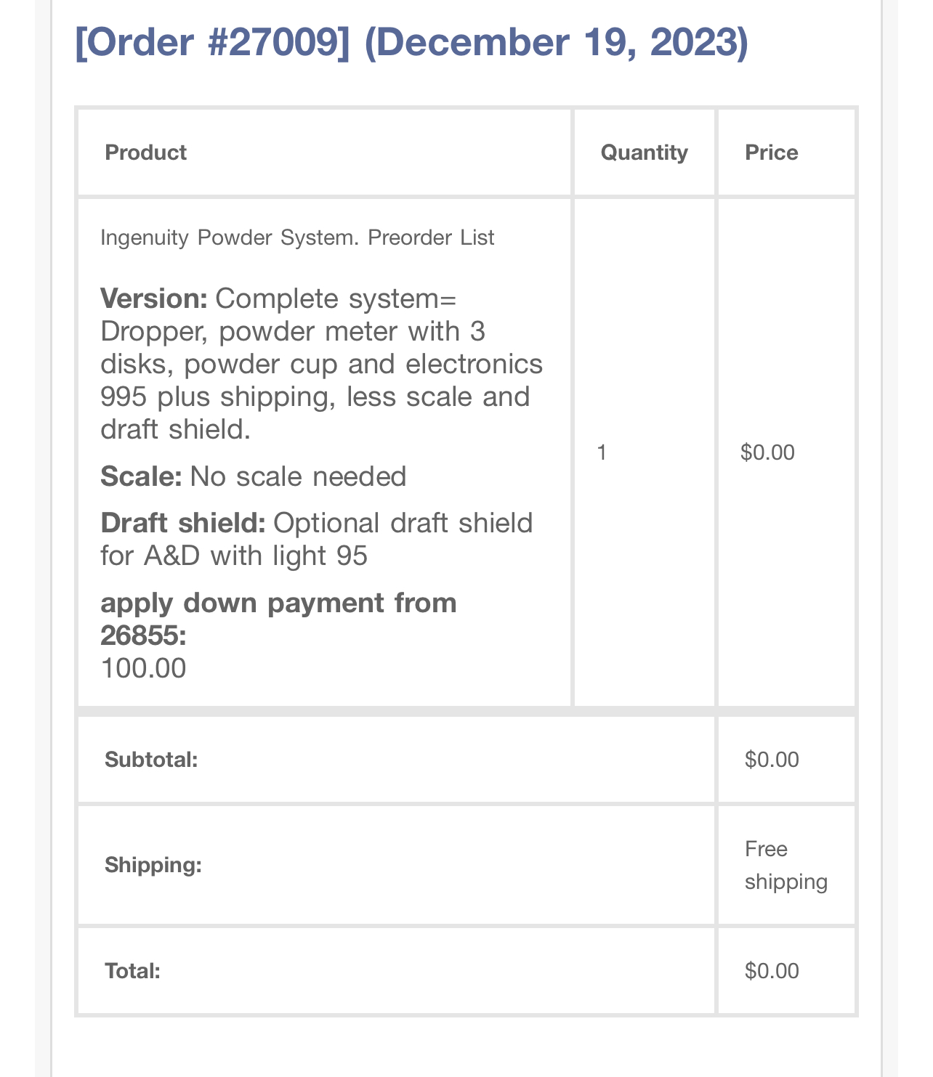Click the bold Version label
This screenshot has width=933, height=1077.
[x=154, y=298]
